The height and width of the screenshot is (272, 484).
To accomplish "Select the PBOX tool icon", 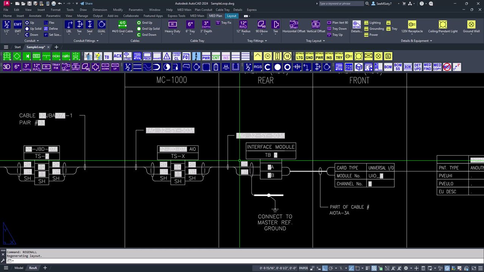I will (147, 56).
